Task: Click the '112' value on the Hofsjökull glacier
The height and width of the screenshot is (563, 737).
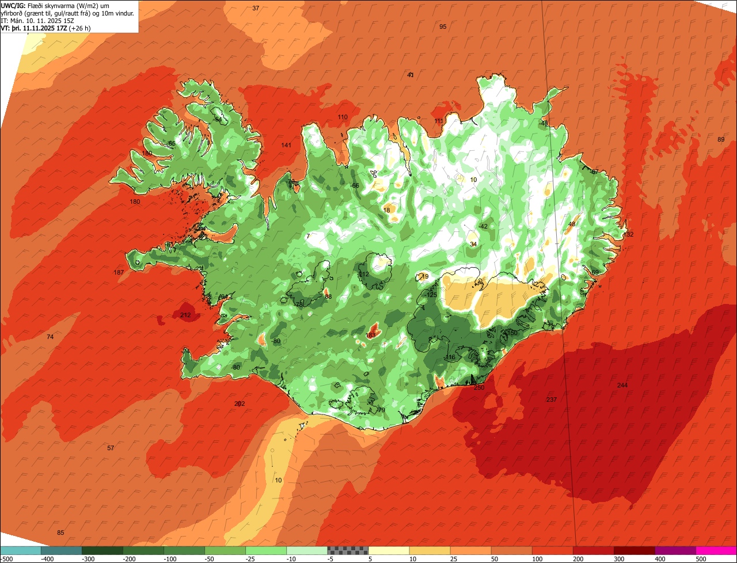Action: point(363,275)
